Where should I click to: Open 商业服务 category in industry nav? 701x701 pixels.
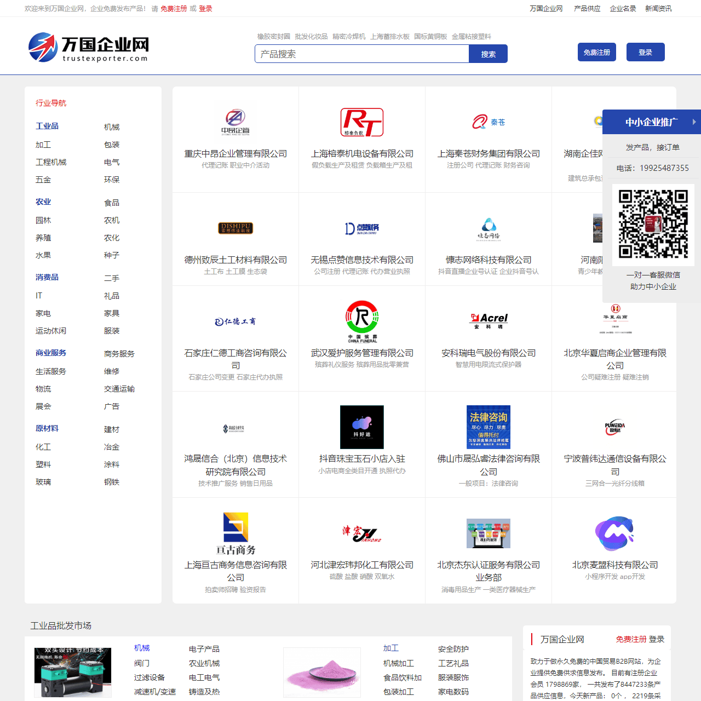pos(51,353)
